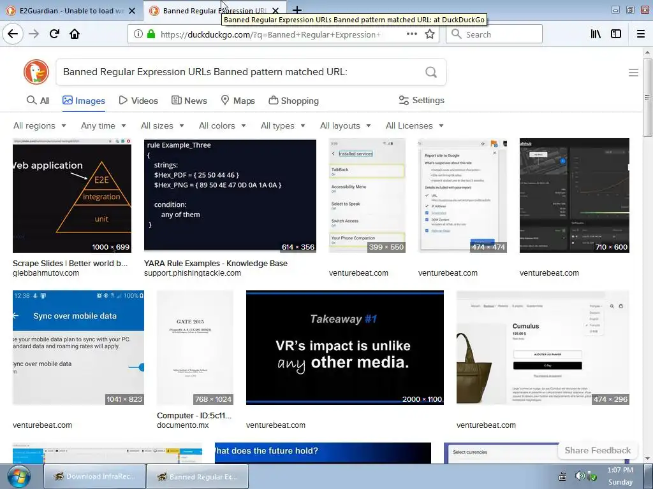Open the What does the future hold thumbnail
The image size is (653, 489).
pos(323,453)
